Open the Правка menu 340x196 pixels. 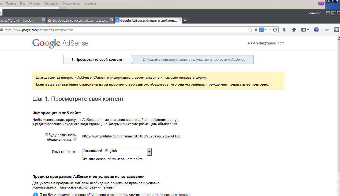11,3
